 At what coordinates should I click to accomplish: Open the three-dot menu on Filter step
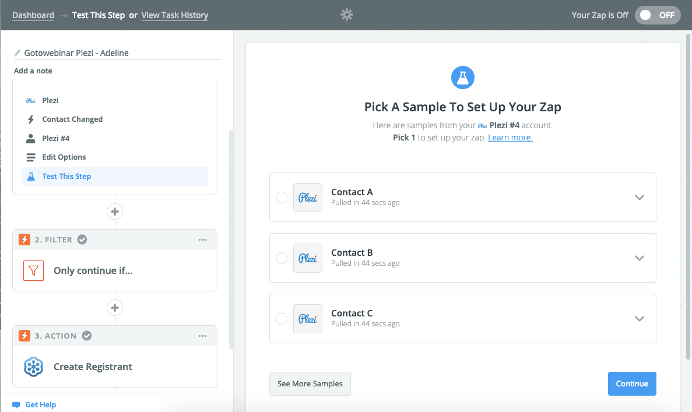[x=202, y=240]
